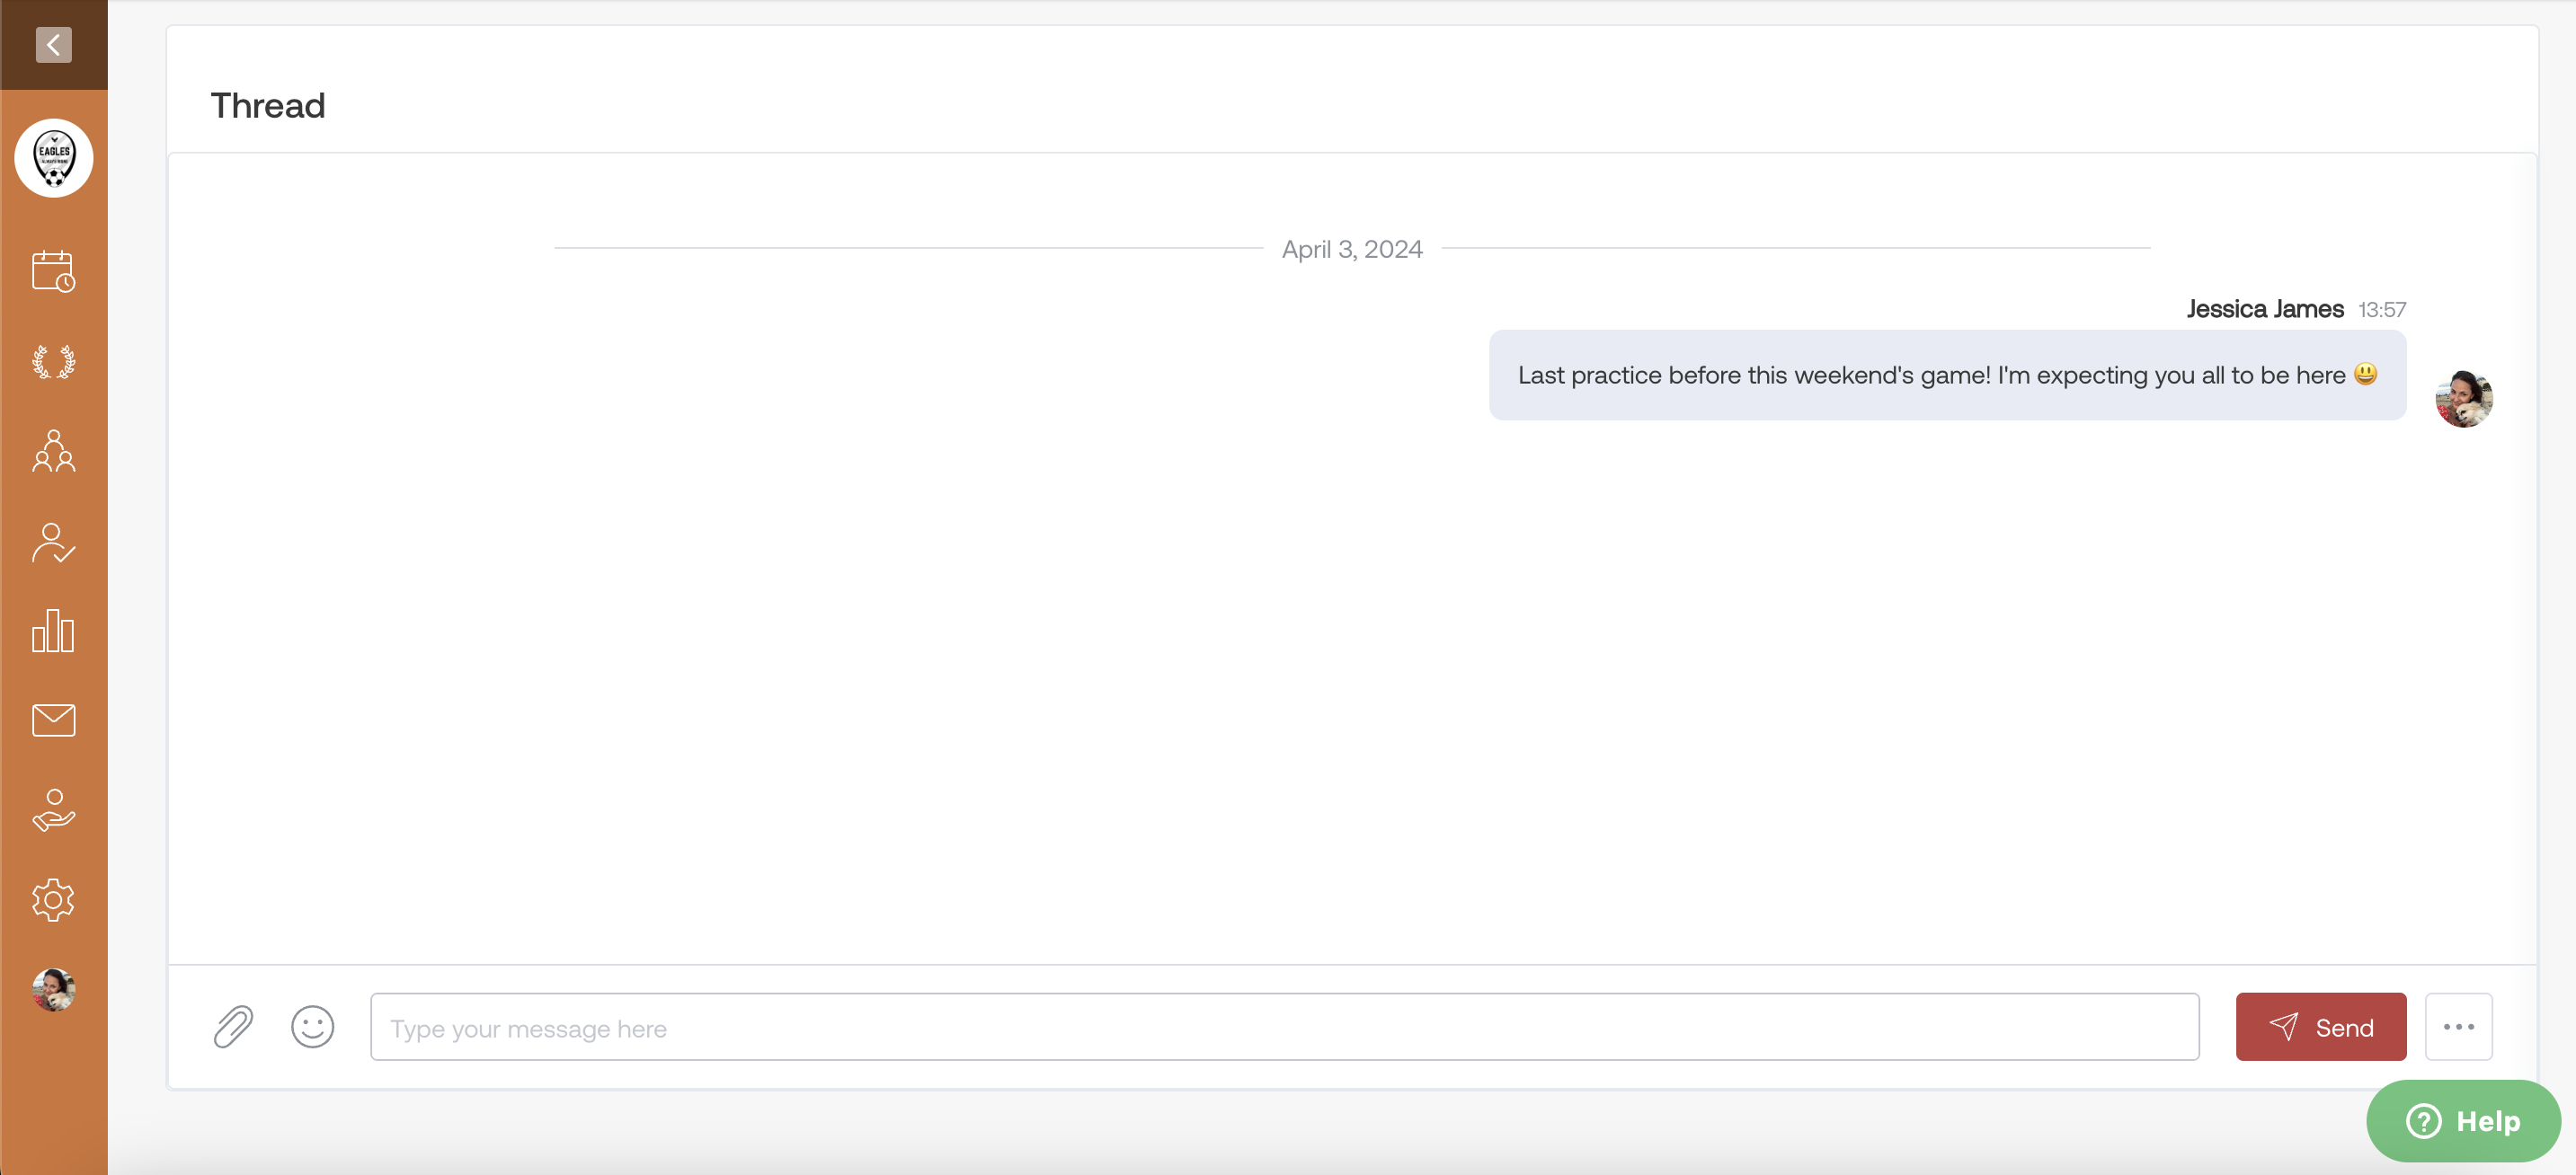Open the envelope messages icon
The width and height of the screenshot is (2576, 1175).
pos(54,720)
